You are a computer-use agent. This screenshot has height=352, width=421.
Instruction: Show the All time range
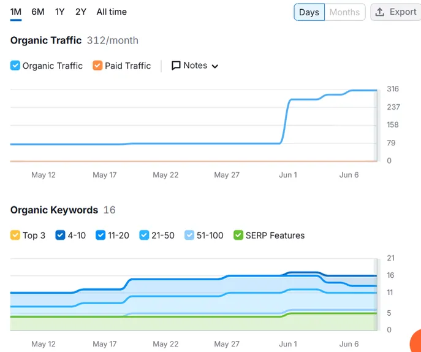[112, 12]
